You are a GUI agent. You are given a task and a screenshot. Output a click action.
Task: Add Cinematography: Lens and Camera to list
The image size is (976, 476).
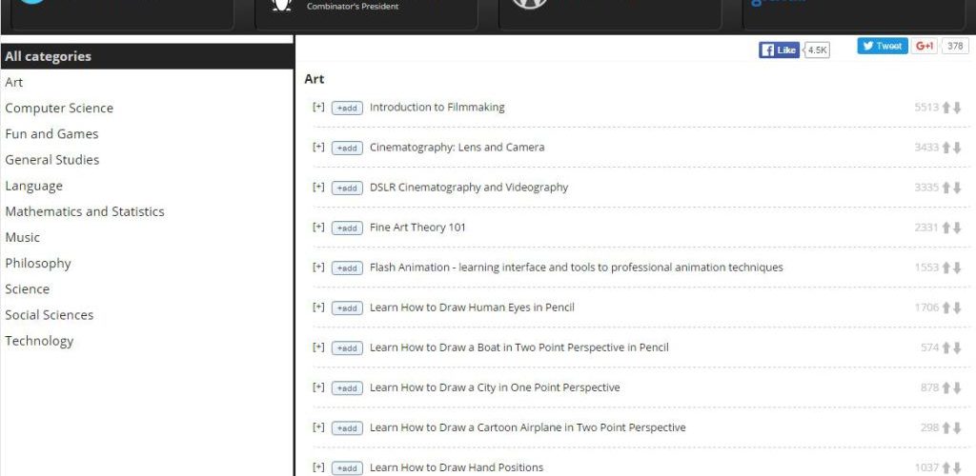pos(347,148)
